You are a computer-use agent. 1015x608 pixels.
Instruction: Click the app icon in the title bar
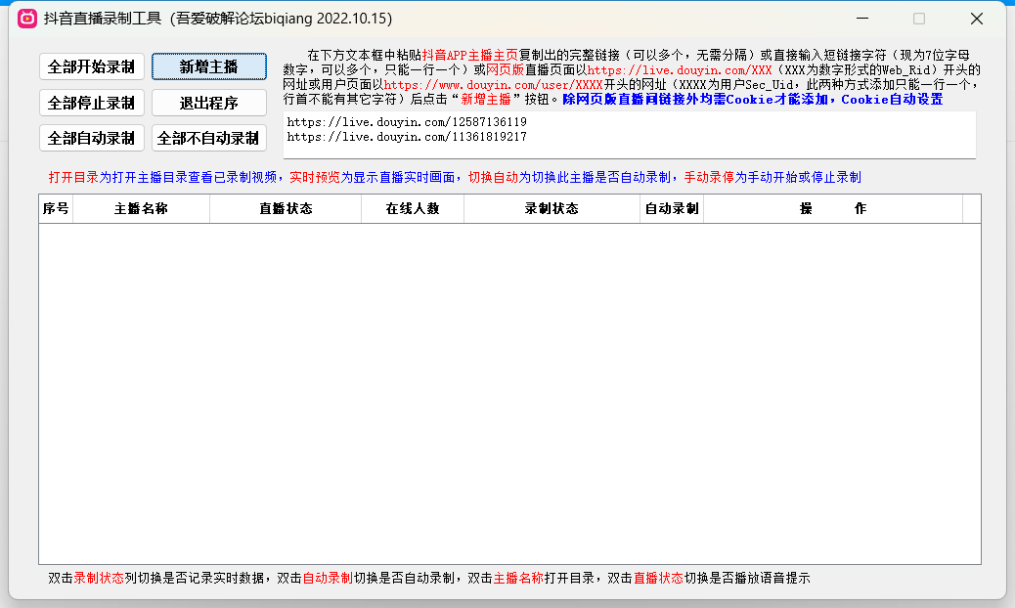tap(27, 19)
